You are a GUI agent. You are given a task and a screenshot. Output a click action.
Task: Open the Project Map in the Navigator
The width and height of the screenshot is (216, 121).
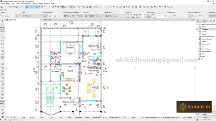point(204,21)
